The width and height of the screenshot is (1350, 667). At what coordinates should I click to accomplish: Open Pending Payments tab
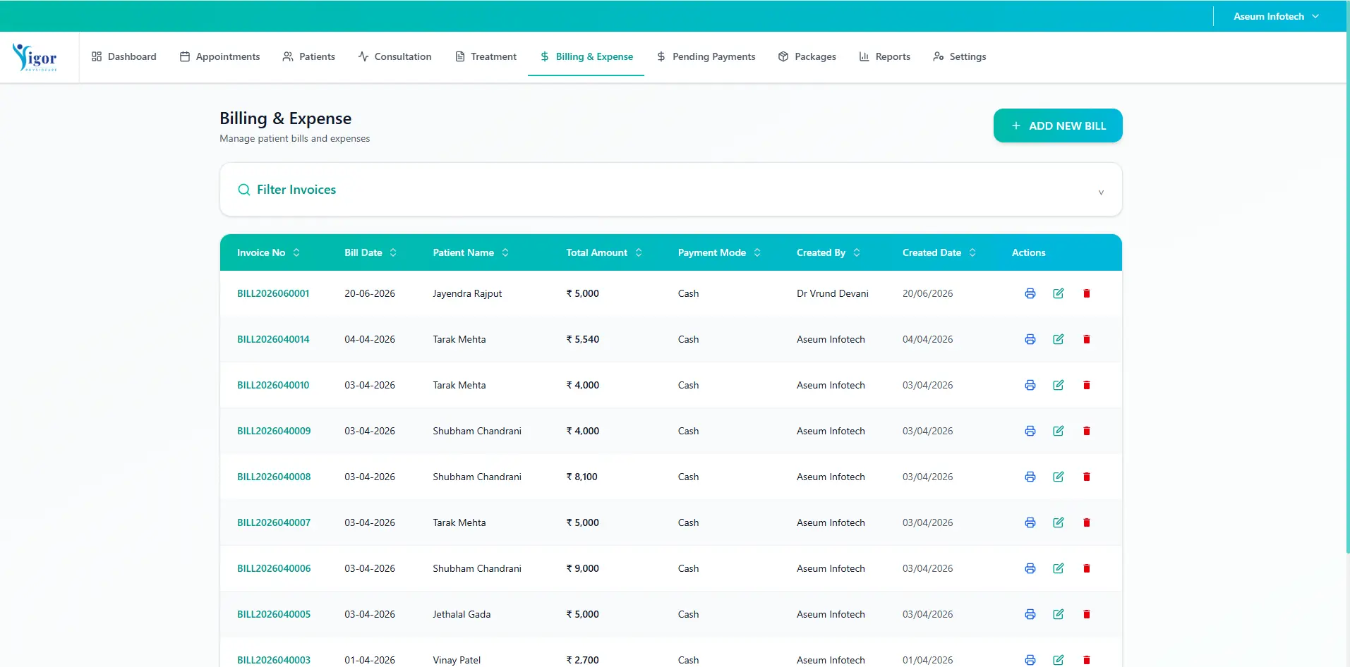click(706, 56)
